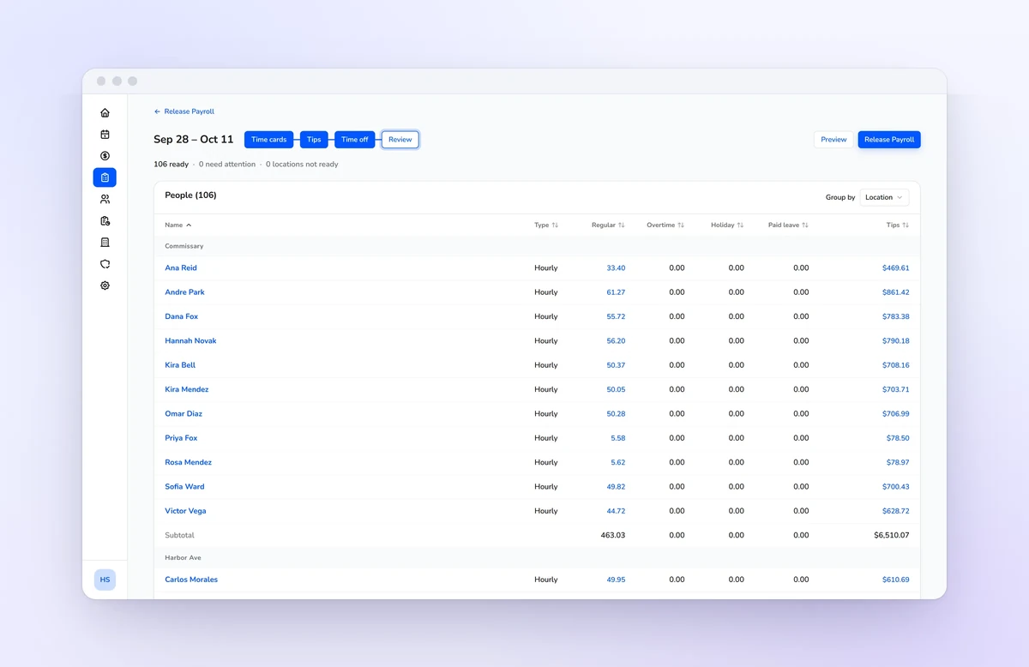Click the Sep 28 – Oct 11 heading
Screen dimensions: 1029x667
pos(193,140)
